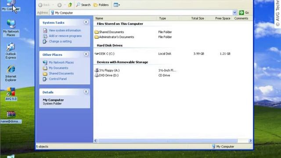
Task: Click Change a setting link
Action: click(60, 41)
